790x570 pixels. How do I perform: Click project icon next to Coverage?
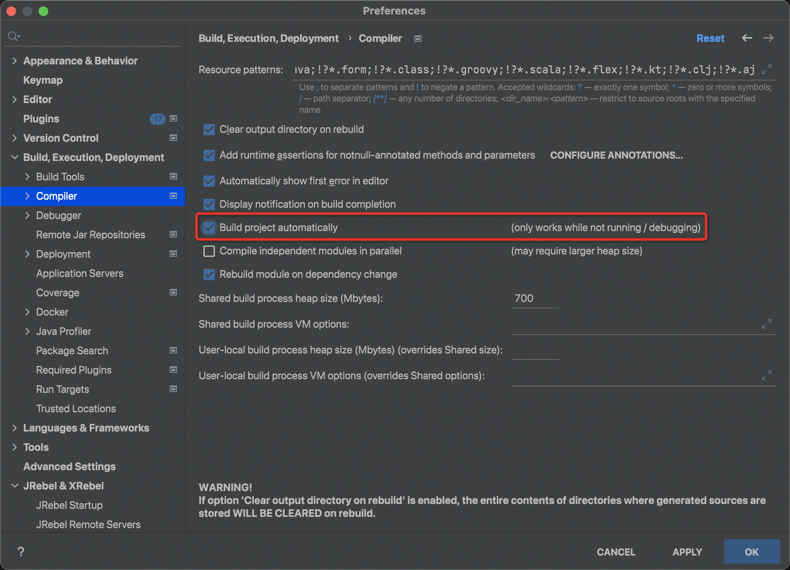[173, 292]
